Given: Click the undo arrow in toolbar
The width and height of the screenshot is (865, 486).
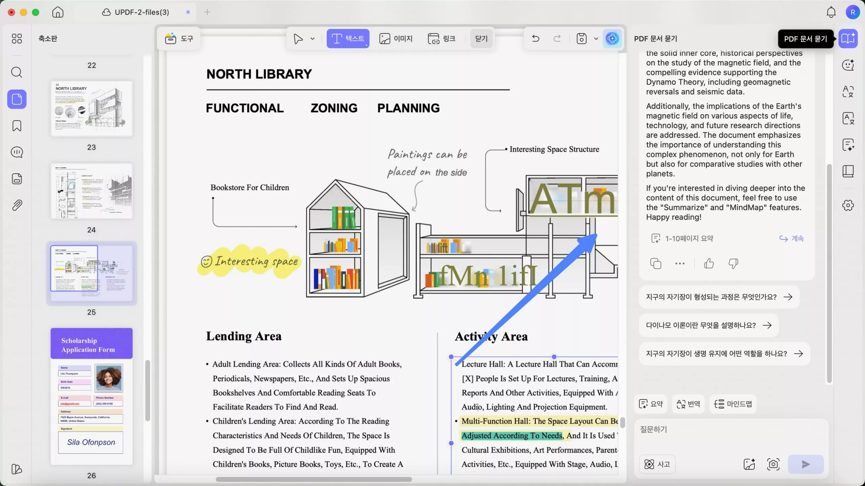Looking at the screenshot, I should click(535, 39).
